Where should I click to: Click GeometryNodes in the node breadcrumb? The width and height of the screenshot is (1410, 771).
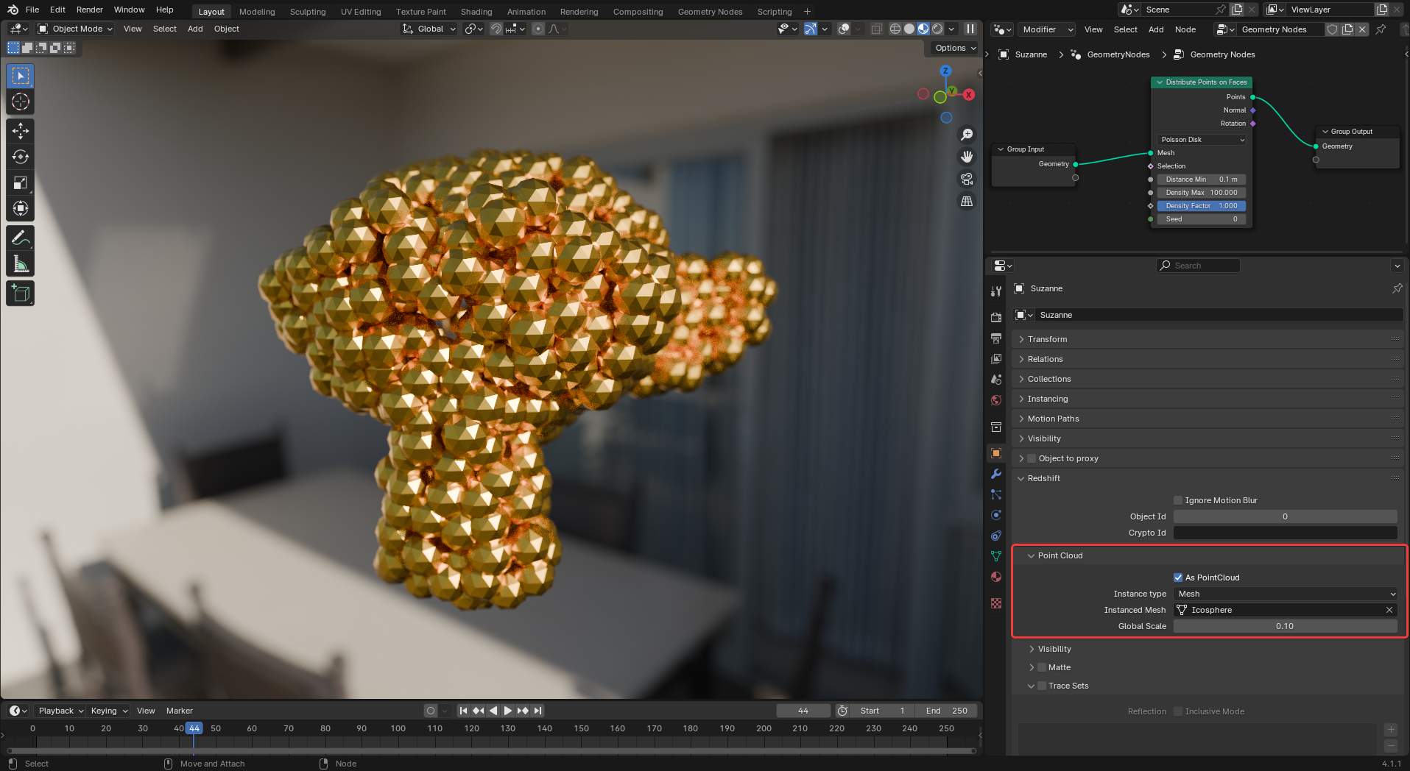pyautogui.click(x=1118, y=54)
